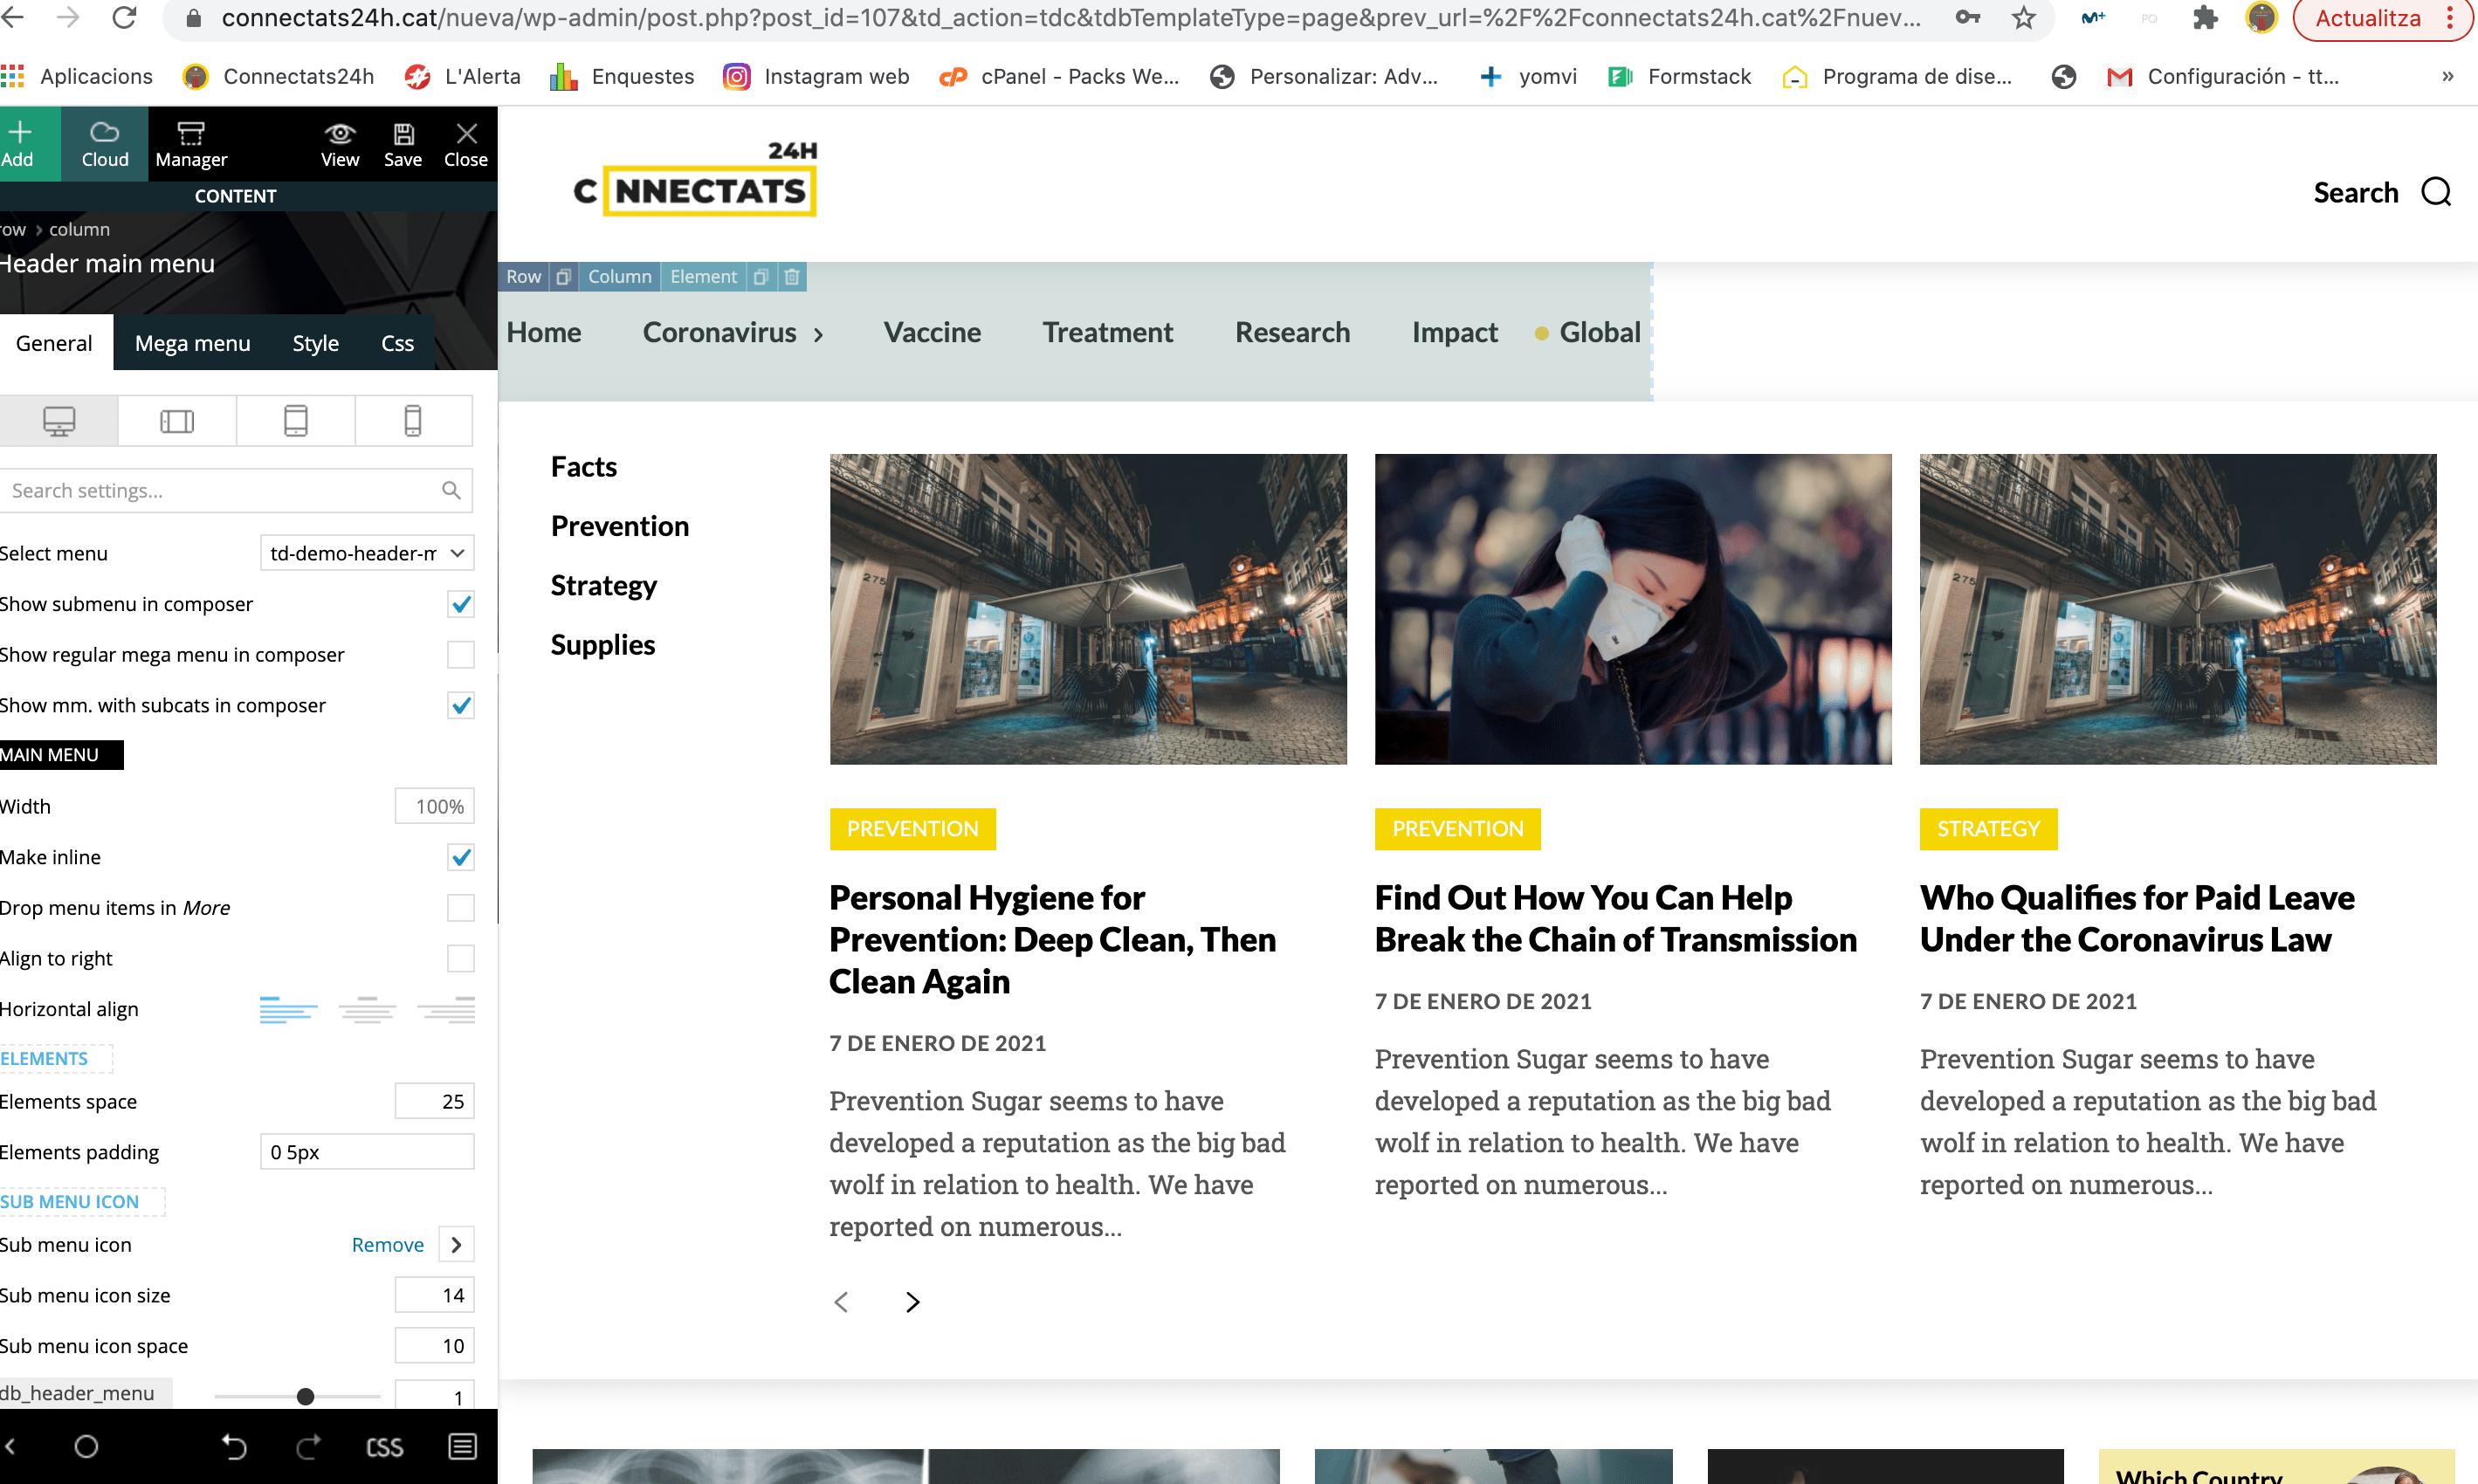The image size is (2478, 1484).
Task: Duplicate the Row via copy icon
Action: [563, 277]
